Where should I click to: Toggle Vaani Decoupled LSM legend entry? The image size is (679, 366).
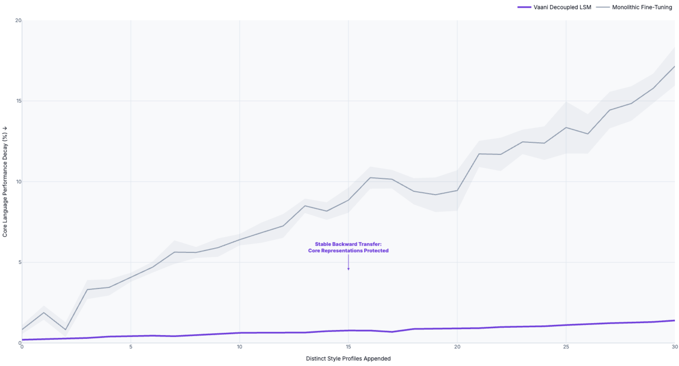pos(554,7)
